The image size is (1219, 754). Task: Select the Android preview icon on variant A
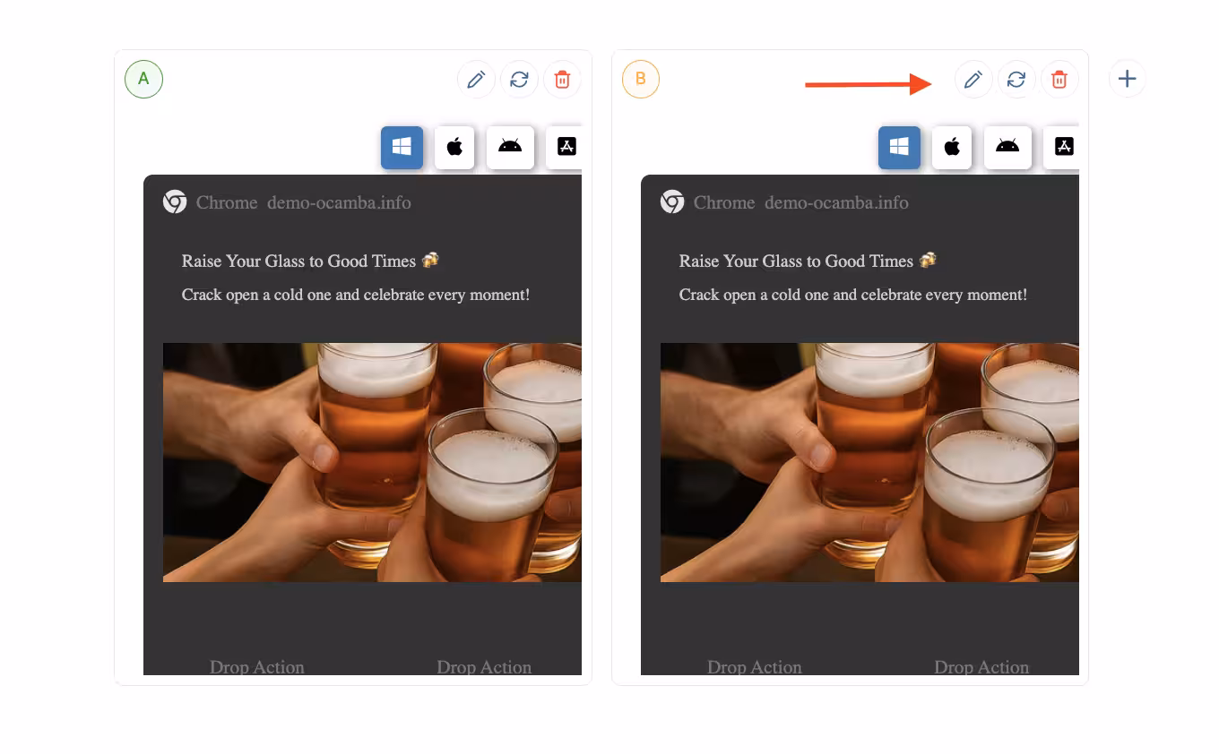point(510,147)
